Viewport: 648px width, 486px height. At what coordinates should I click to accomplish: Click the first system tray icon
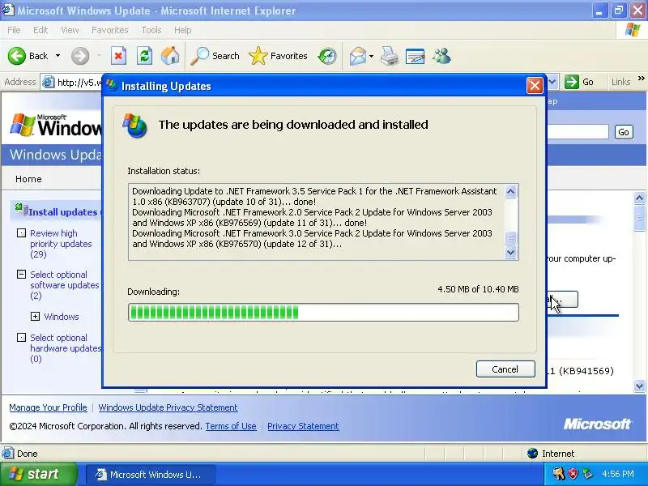point(558,474)
